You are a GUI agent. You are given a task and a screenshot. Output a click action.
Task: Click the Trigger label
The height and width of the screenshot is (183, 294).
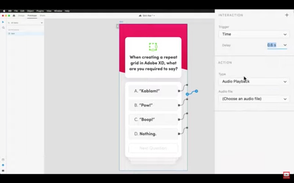coord(224,27)
